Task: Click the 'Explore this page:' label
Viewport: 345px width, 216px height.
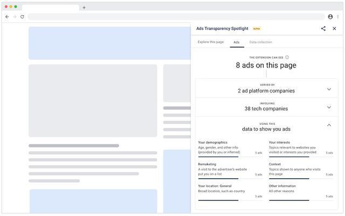Action: click(211, 42)
